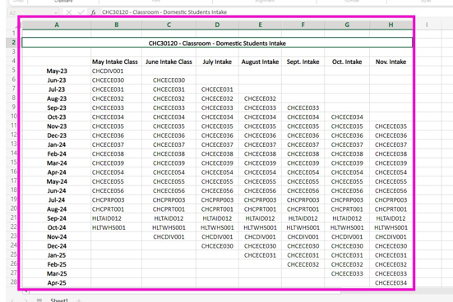This screenshot has width=453, height=302.
Task: Click the 'Oct. Intake' header cell
Action: [x=347, y=62]
